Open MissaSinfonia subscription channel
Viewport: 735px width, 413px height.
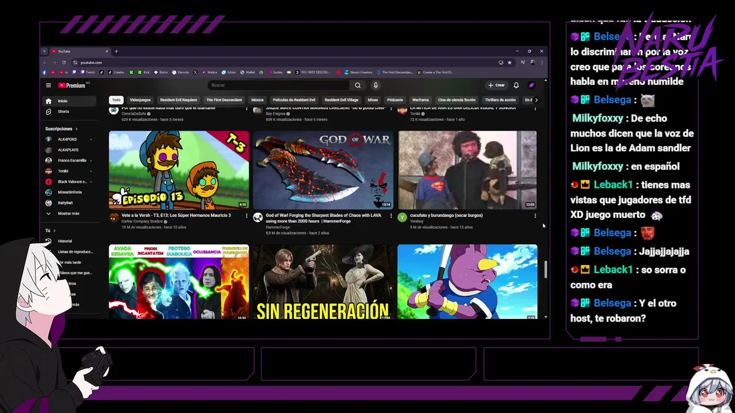point(69,192)
